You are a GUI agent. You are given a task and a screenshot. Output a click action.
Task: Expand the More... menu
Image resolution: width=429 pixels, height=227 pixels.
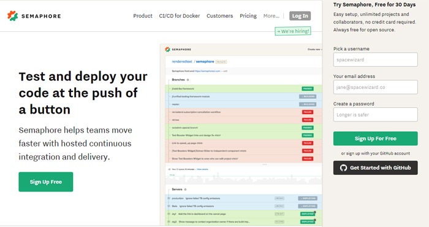coord(271,16)
